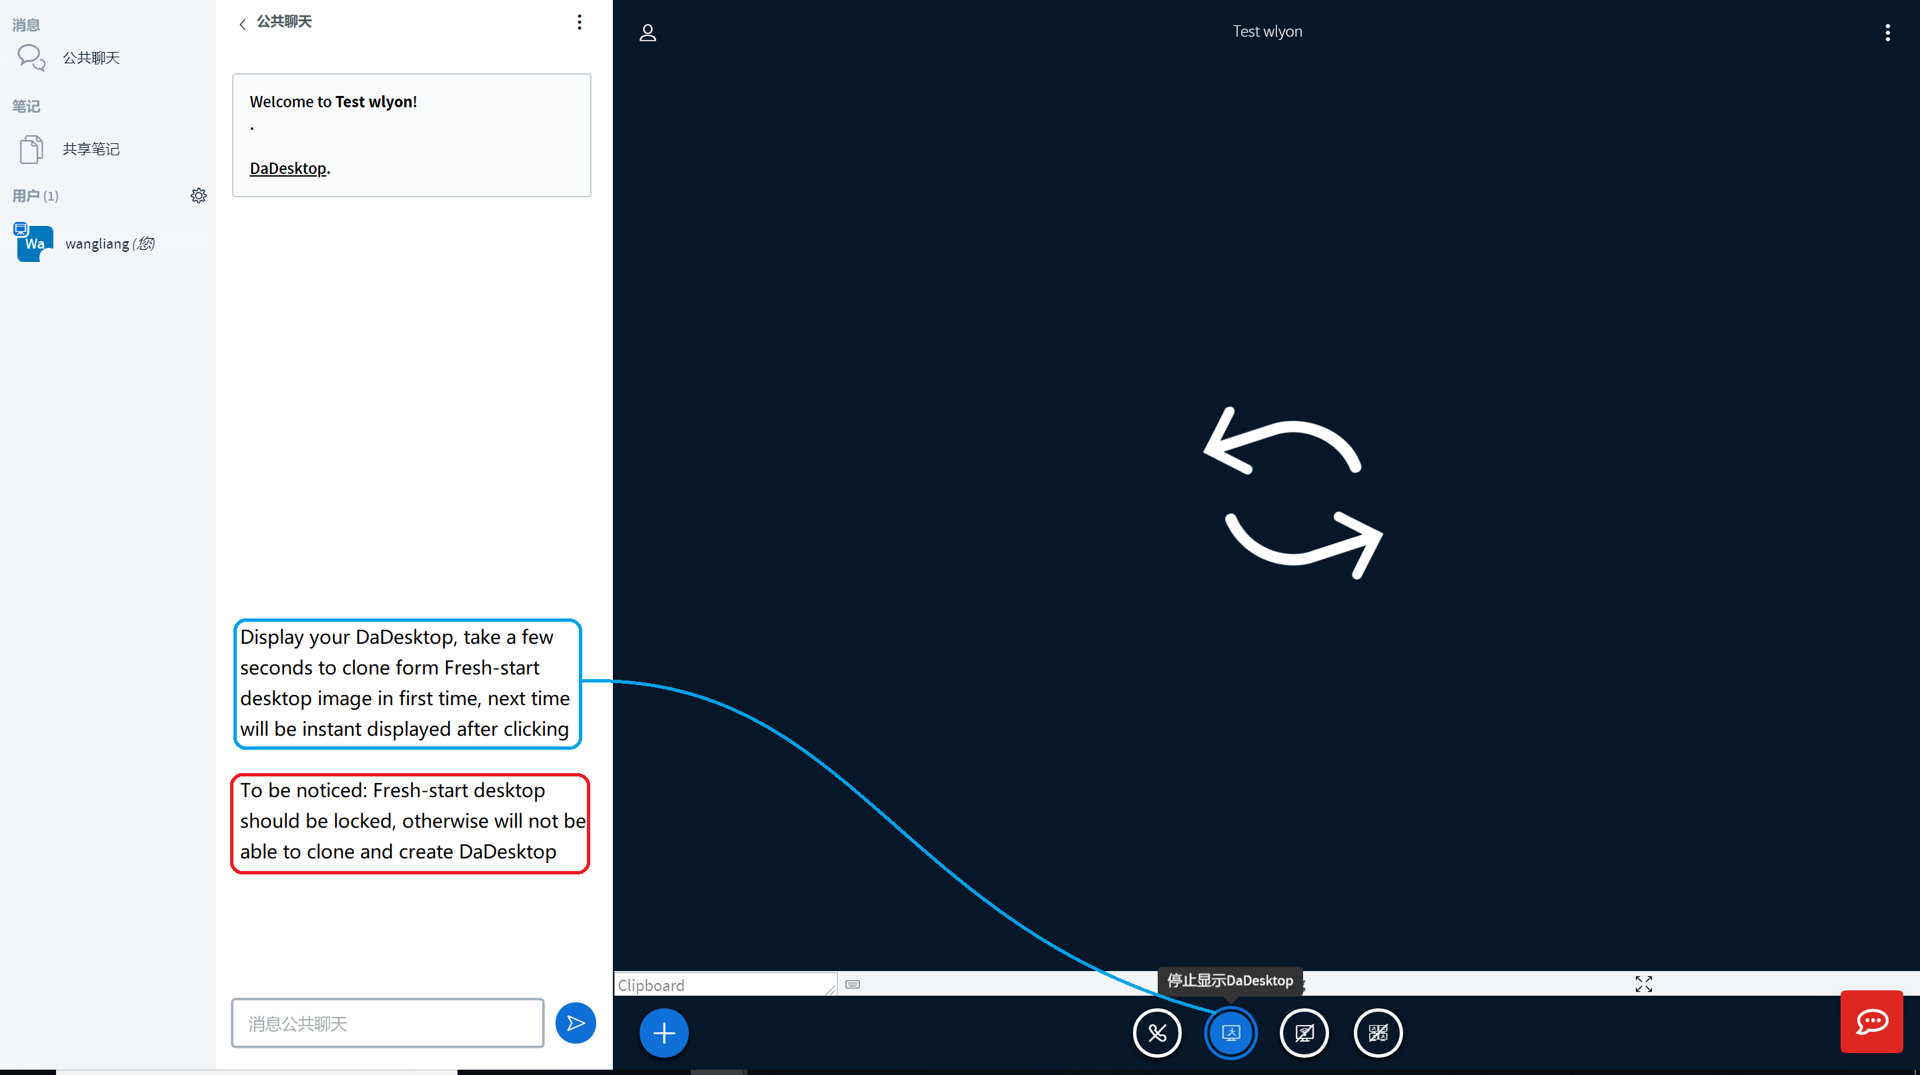Viewport: 1920px width, 1075px height.
Task: Click the join audio phone icon
Action: (1157, 1032)
